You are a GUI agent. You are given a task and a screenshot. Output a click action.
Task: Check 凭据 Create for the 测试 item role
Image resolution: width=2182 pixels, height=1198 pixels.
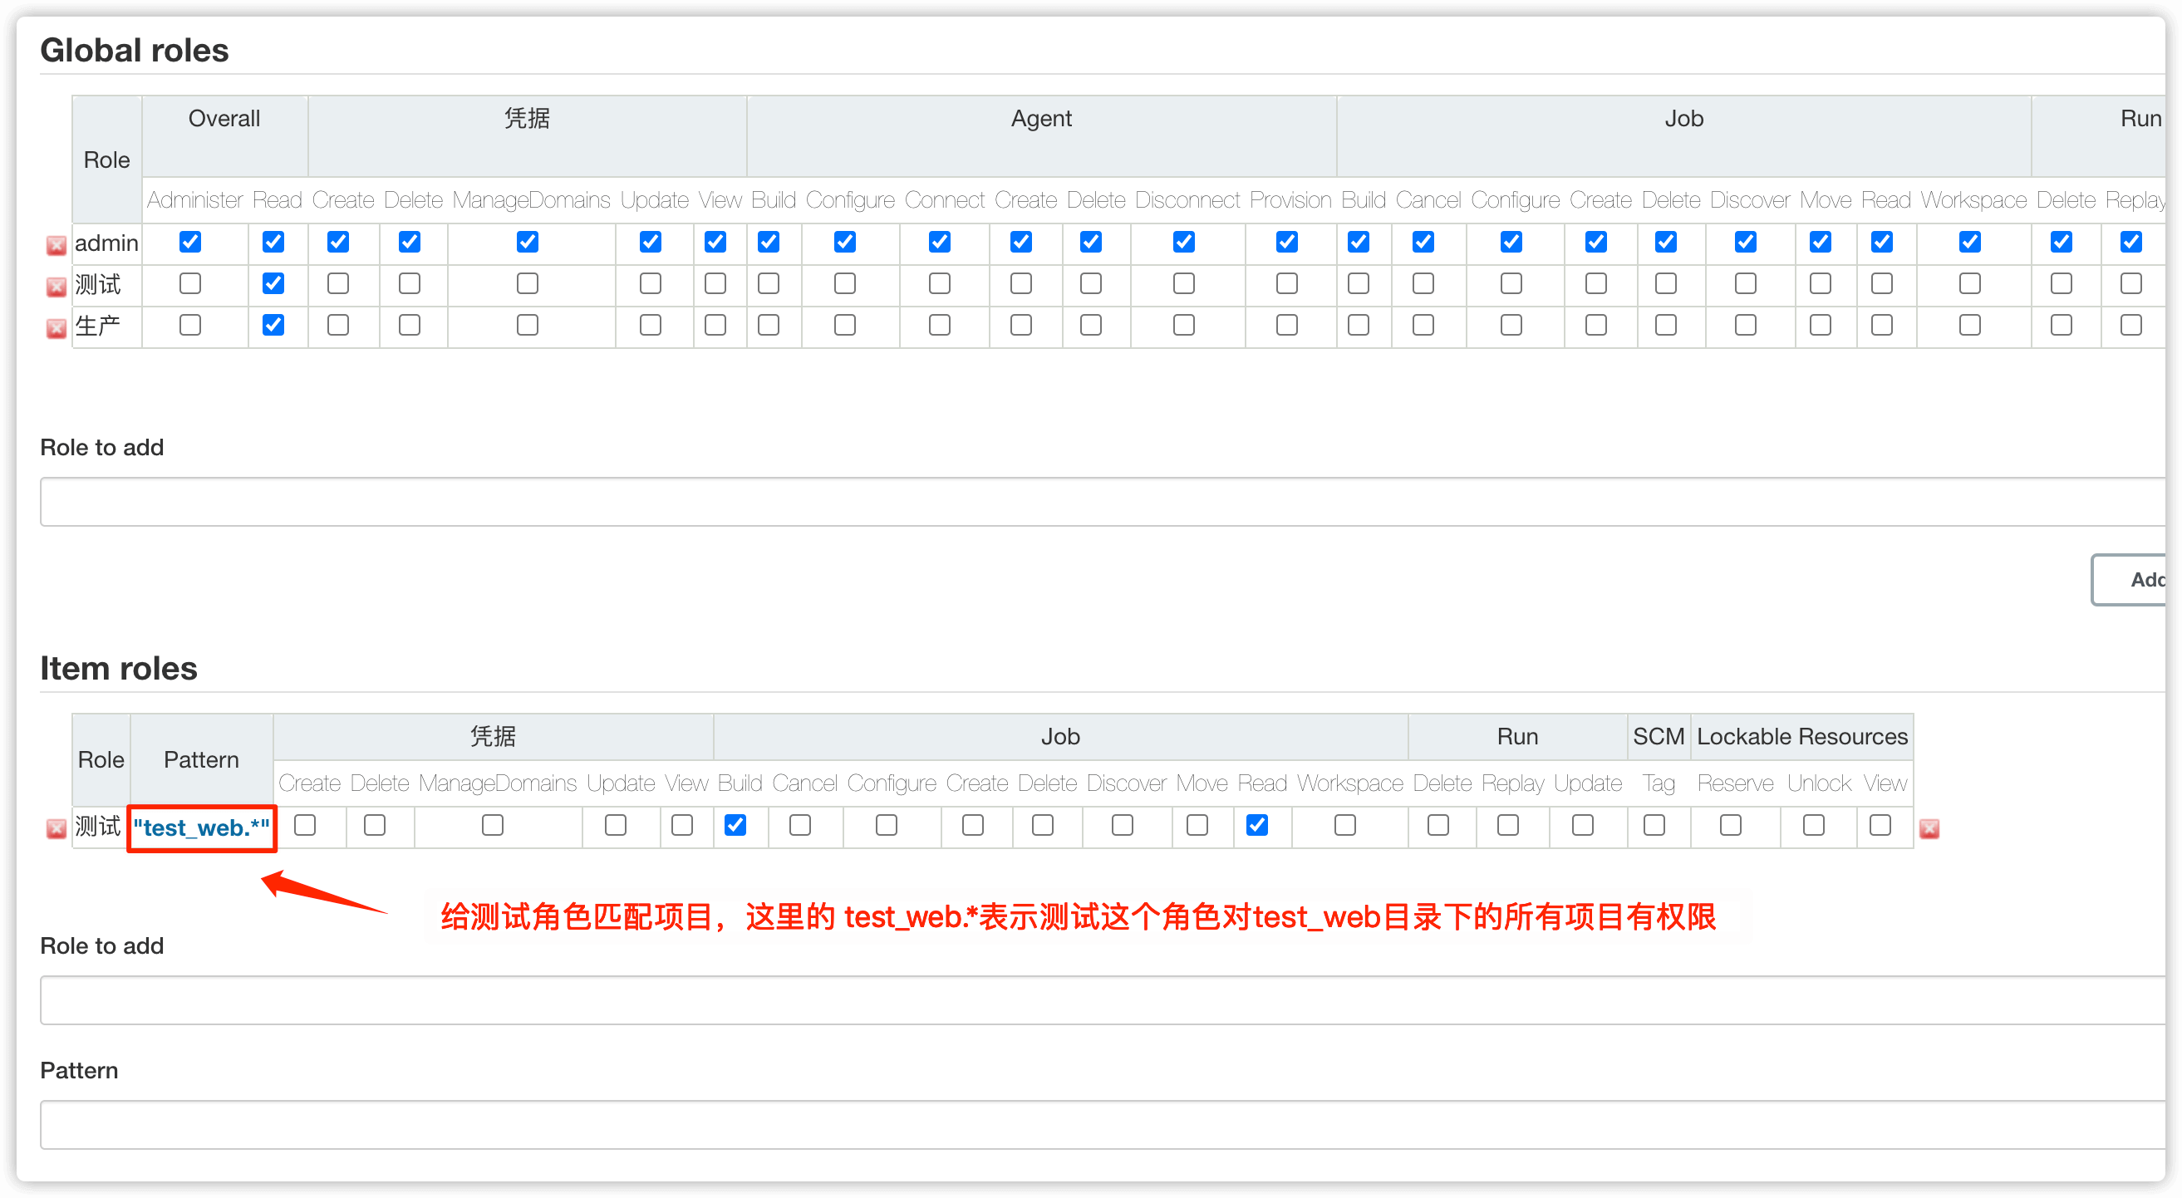[x=306, y=826]
